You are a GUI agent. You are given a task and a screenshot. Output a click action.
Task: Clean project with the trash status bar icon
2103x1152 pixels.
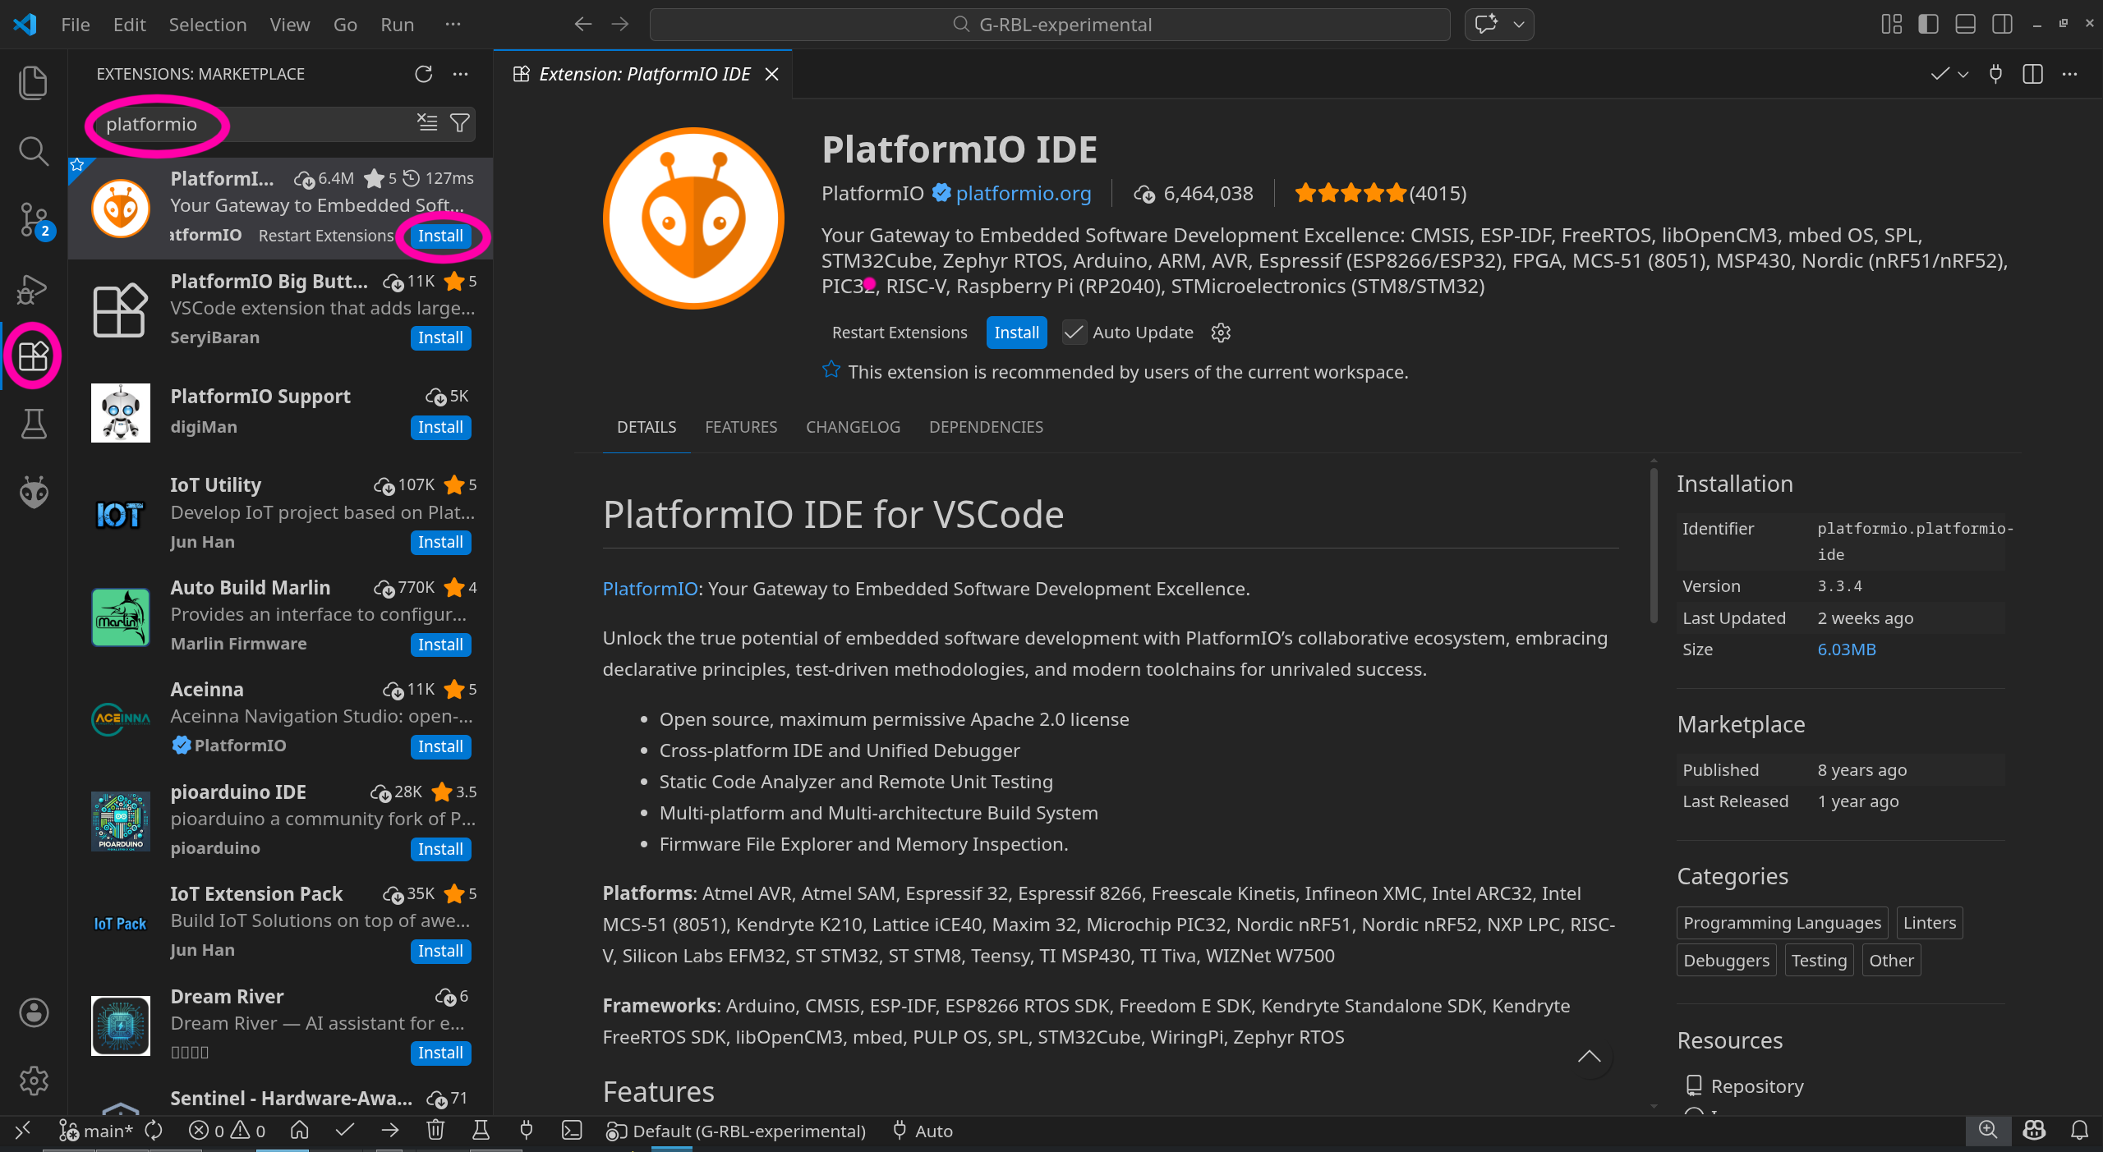click(x=435, y=1131)
